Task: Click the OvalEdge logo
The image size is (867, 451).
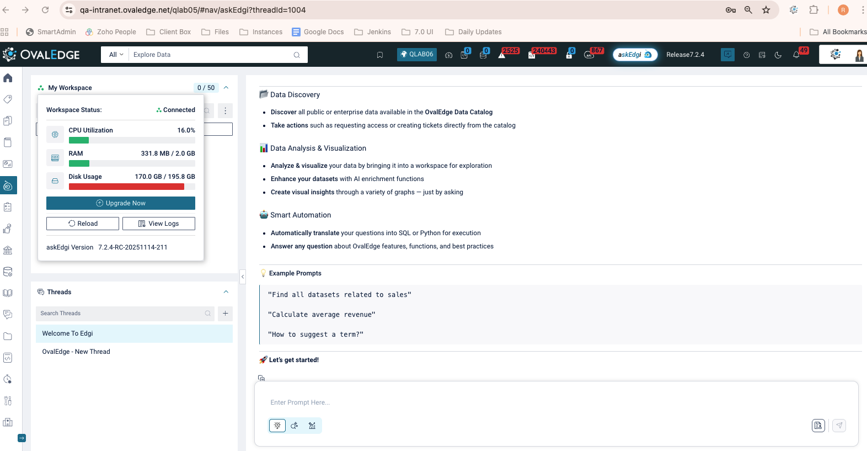Action: [x=41, y=55]
